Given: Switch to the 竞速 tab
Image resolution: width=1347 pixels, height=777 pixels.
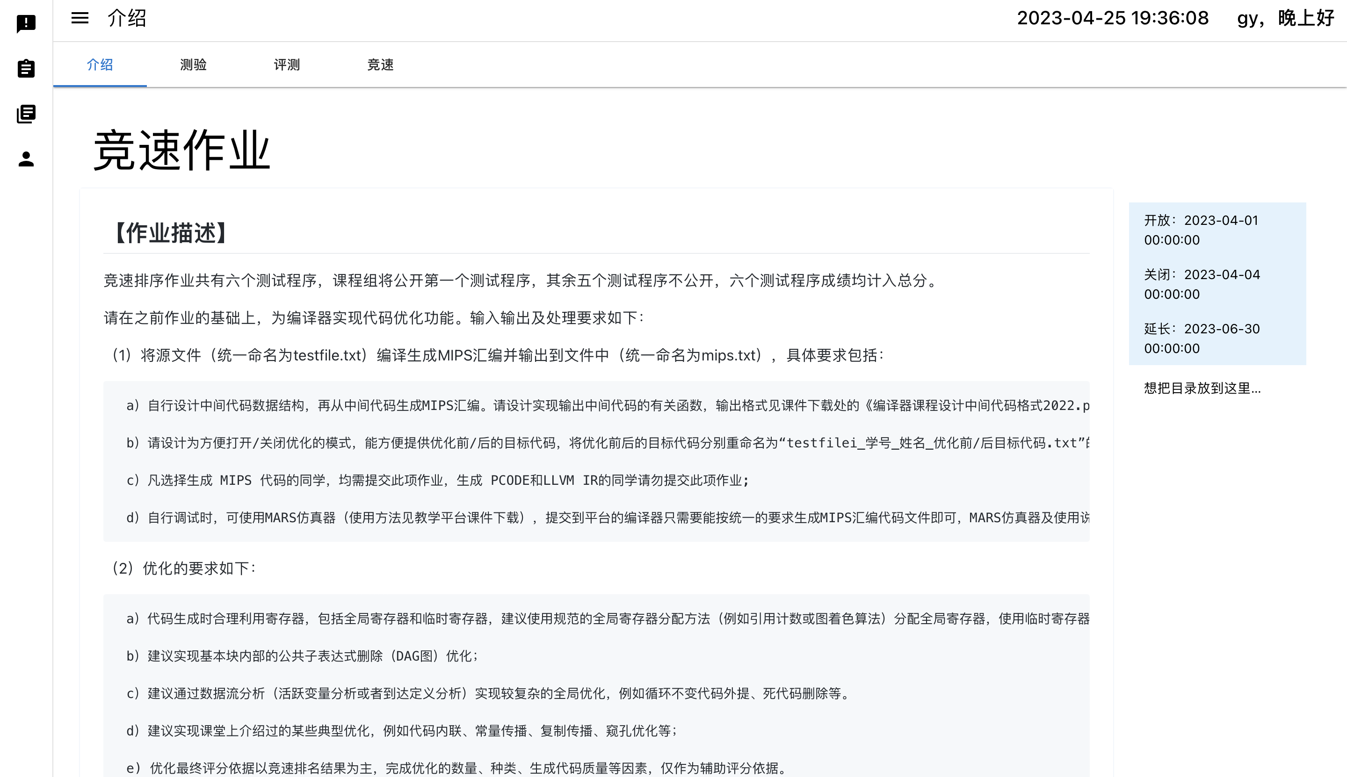Looking at the screenshot, I should [x=380, y=65].
